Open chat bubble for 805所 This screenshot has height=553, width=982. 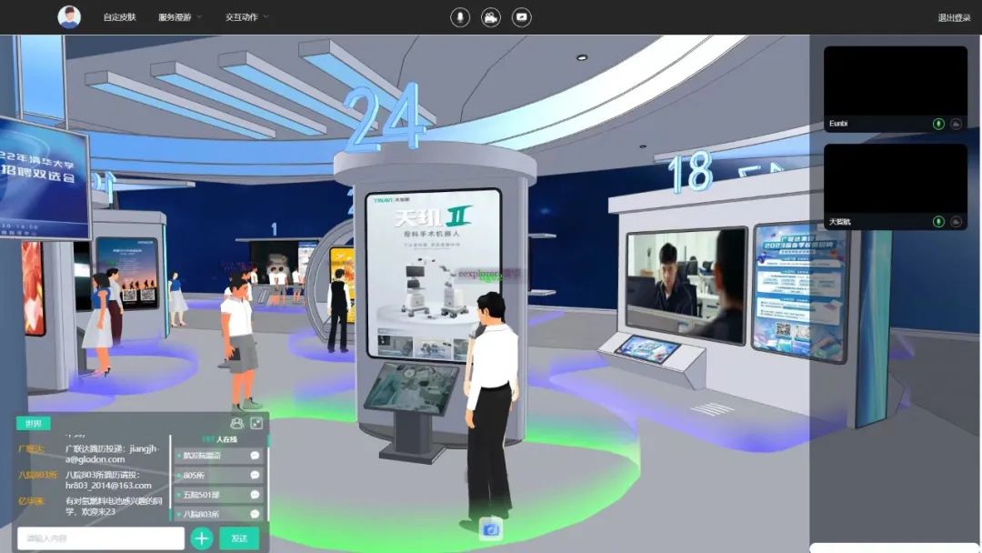pos(255,475)
